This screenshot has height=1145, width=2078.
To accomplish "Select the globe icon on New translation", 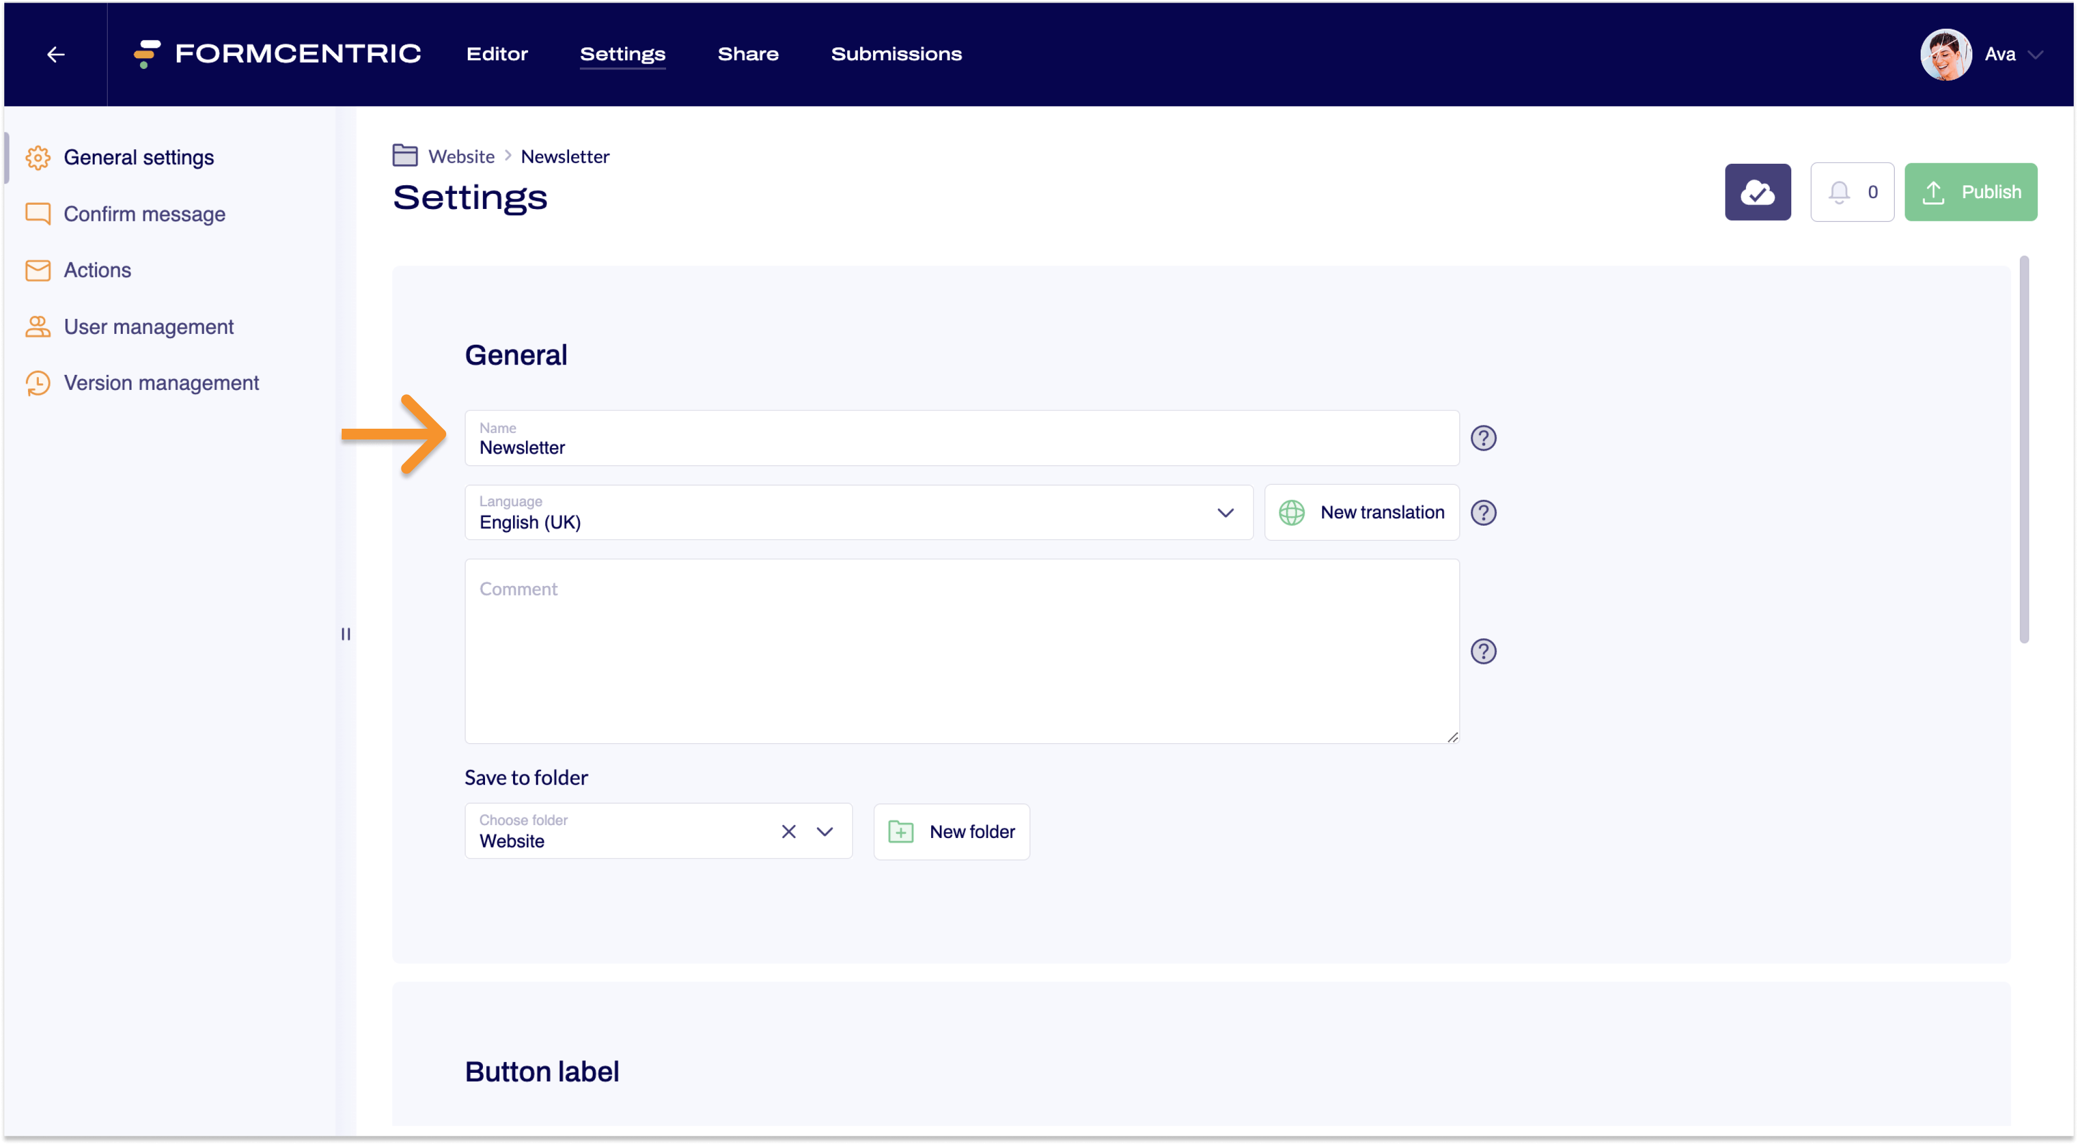I will click(1292, 512).
